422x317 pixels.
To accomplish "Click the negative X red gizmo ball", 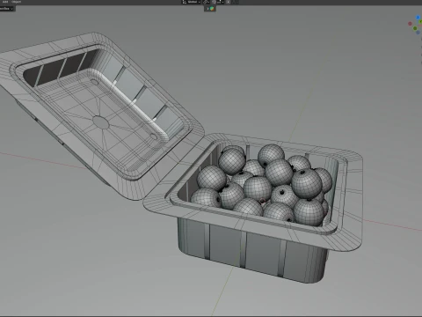I will [411, 24].
